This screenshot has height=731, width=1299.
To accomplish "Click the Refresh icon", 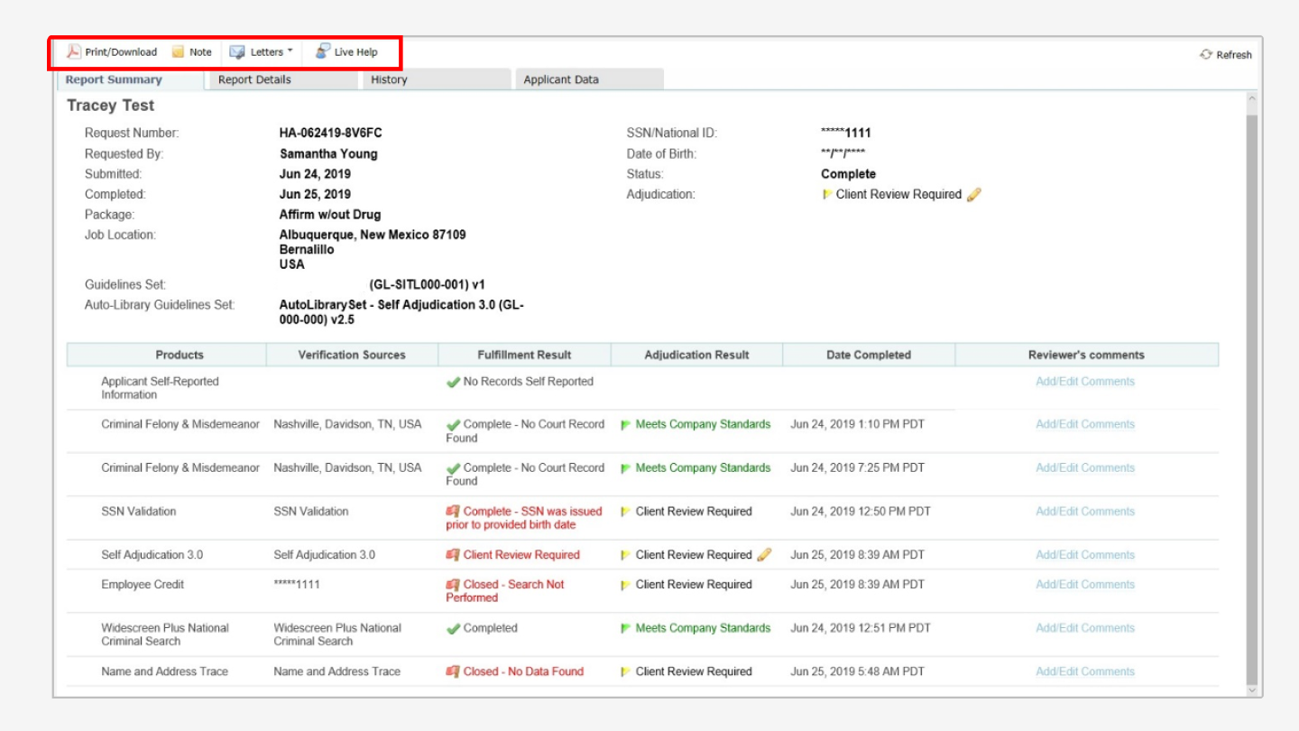I will point(1205,54).
